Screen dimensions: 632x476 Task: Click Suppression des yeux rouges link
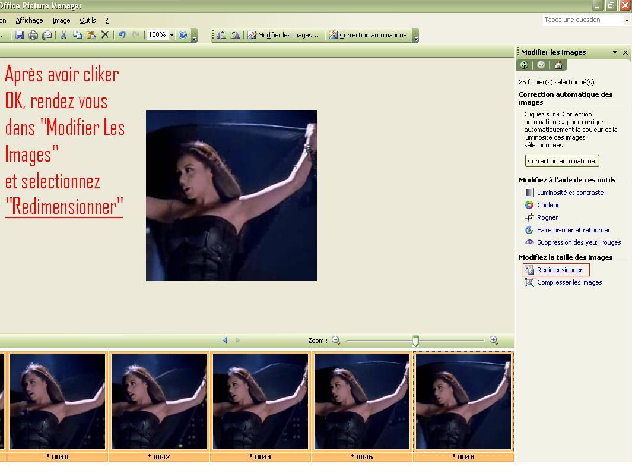(x=579, y=242)
